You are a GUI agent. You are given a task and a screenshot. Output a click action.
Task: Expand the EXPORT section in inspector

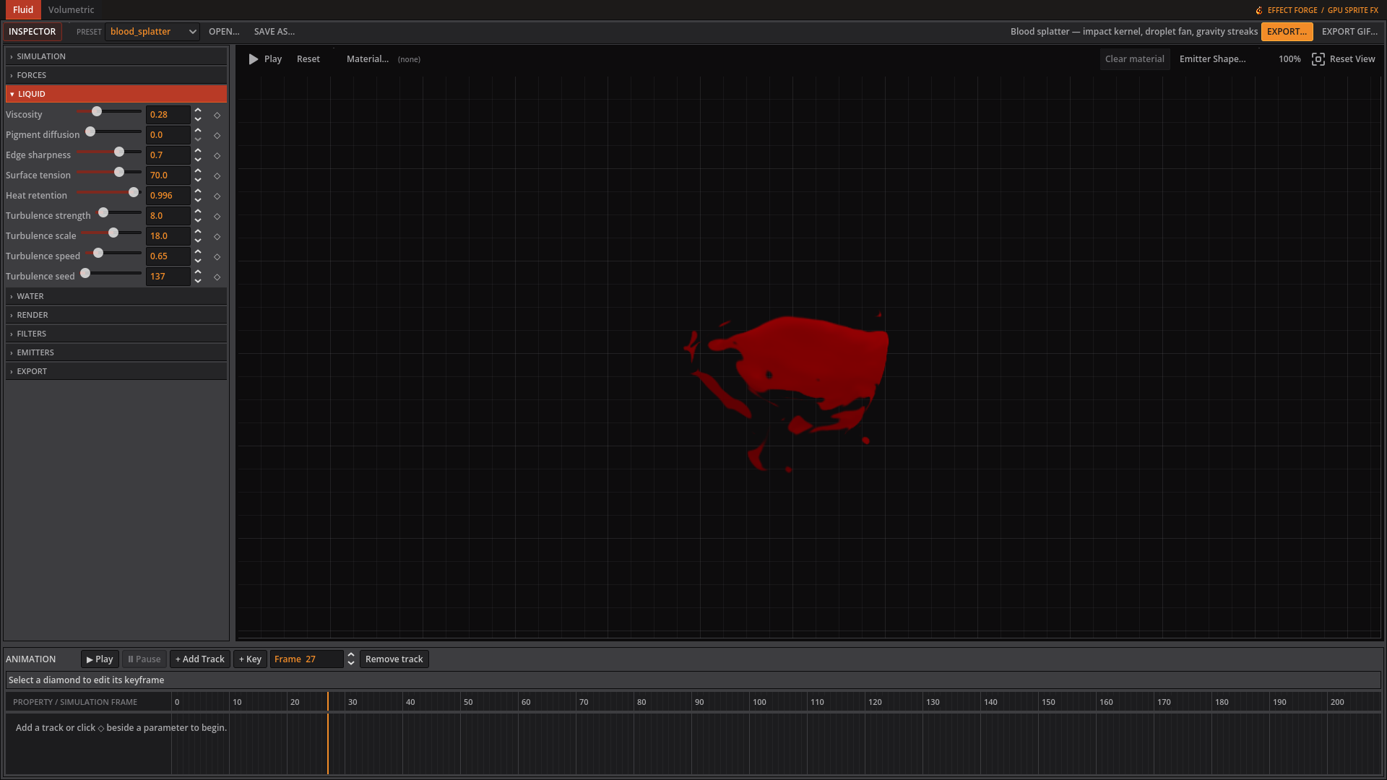pyautogui.click(x=116, y=371)
